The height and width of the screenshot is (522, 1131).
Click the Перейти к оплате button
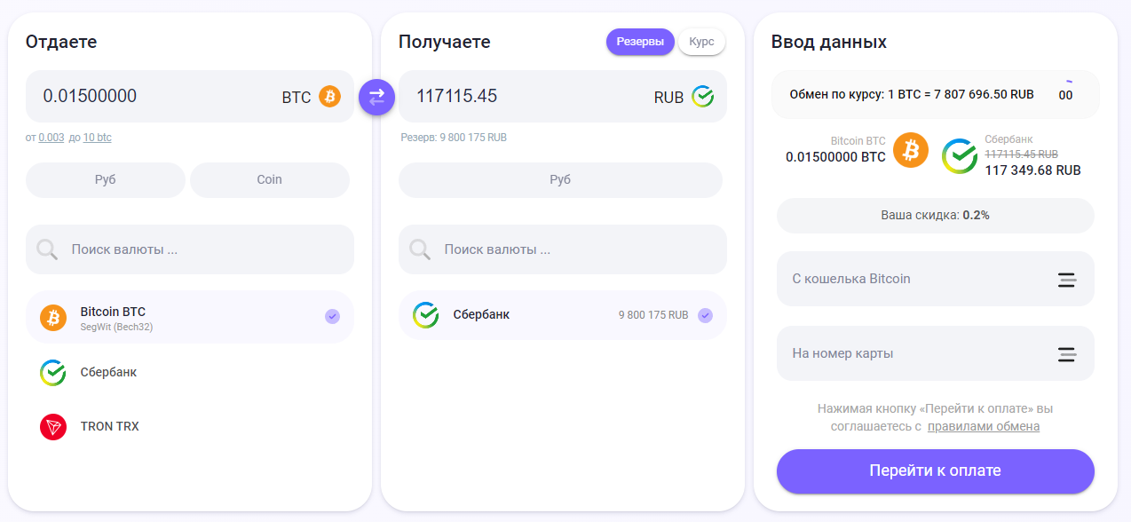coord(935,471)
